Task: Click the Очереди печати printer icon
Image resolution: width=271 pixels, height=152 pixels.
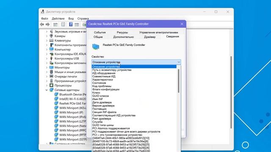Action: pyautogui.click(x=51, y=76)
